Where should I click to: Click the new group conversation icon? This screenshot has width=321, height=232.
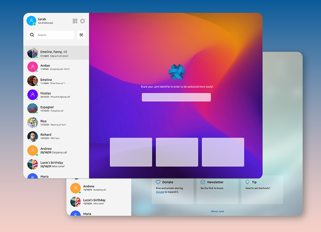point(81,35)
